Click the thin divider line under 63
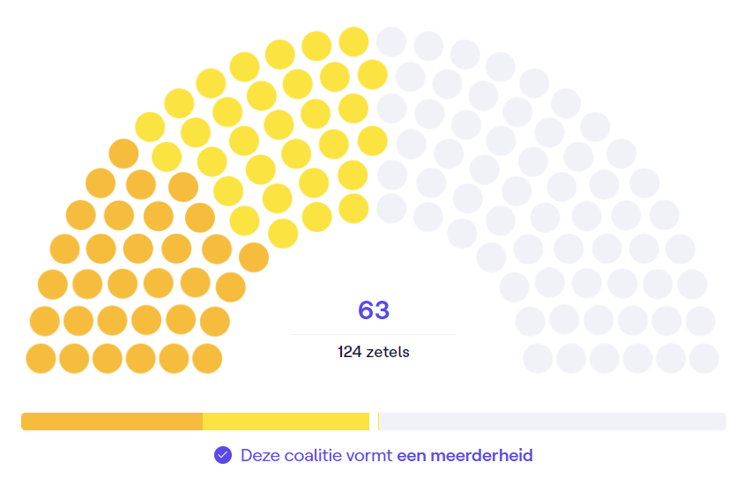The image size is (743, 485). tap(374, 335)
